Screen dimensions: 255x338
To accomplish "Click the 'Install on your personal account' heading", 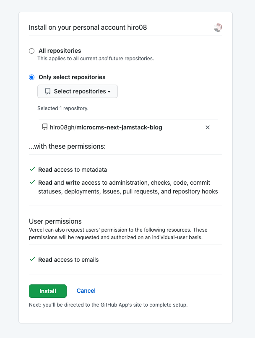I will (x=88, y=28).
